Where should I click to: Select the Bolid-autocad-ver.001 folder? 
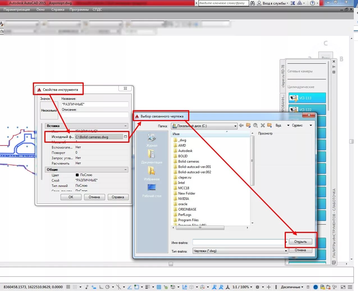click(192, 167)
